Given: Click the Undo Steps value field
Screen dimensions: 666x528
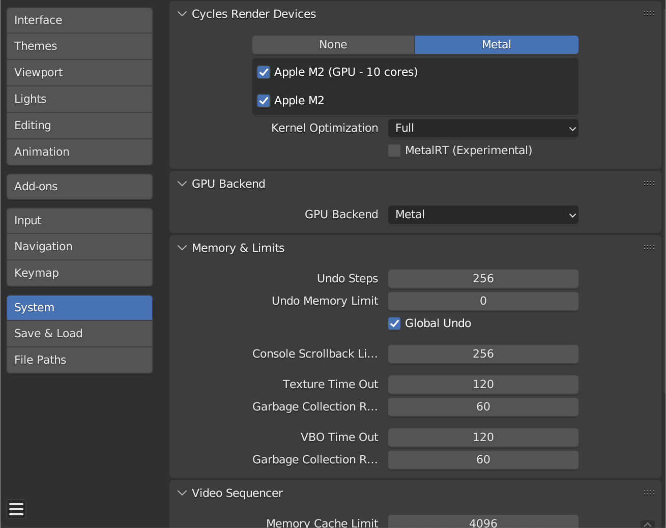Looking at the screenshot, I should [483, 279].
